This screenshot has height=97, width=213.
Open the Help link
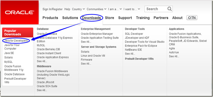pos(67,9)
